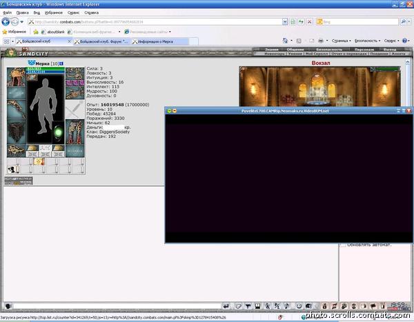Open the Анкета link
The image size is (414, 322).
[398, 54]
